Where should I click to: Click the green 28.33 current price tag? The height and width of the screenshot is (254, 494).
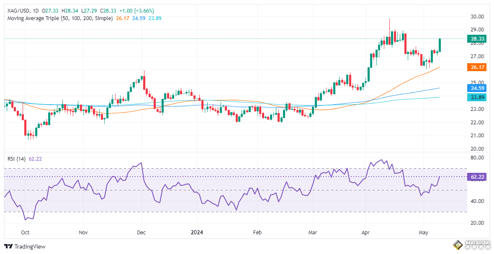point(477,38)
